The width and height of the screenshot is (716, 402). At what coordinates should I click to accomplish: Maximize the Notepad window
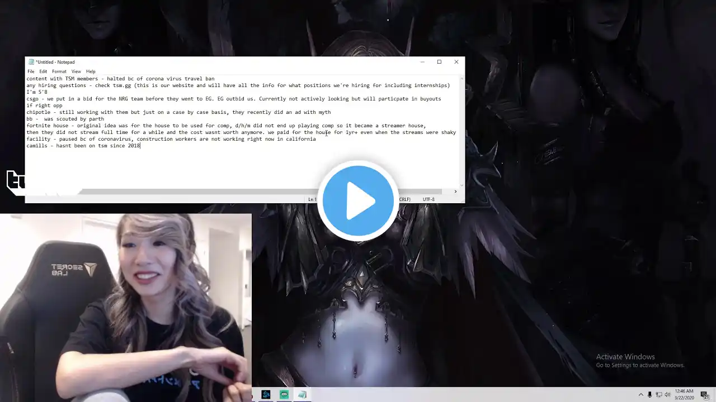click(x=439, y=62)
